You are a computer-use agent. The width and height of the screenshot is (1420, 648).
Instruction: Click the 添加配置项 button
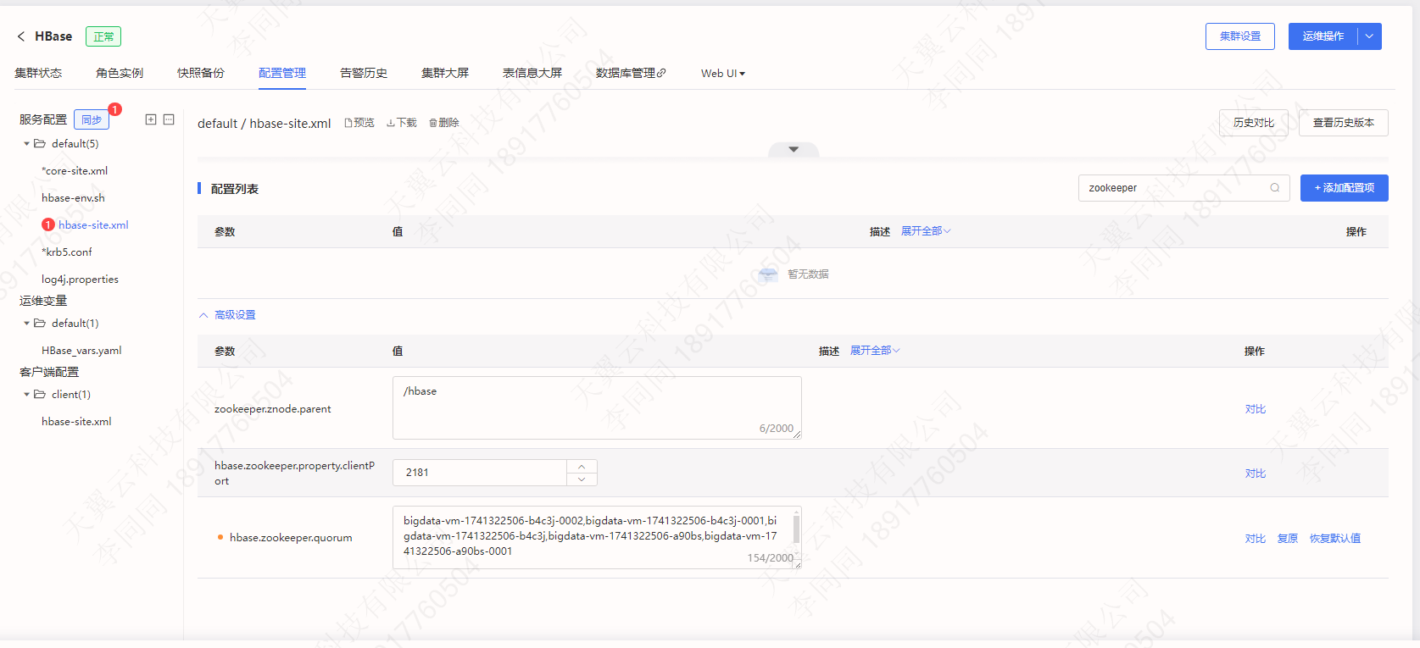point(1344,188)
